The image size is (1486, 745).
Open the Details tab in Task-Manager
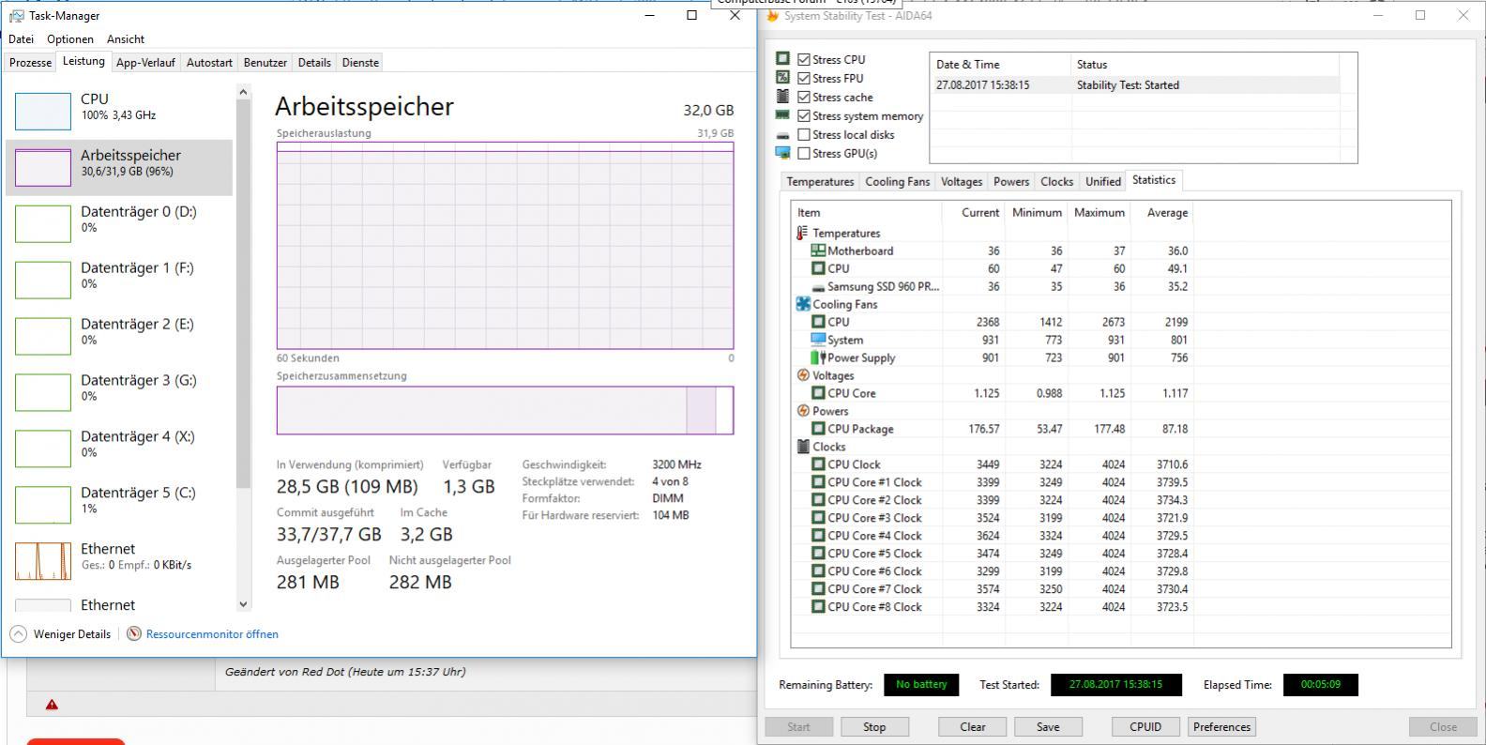[314, 63]
